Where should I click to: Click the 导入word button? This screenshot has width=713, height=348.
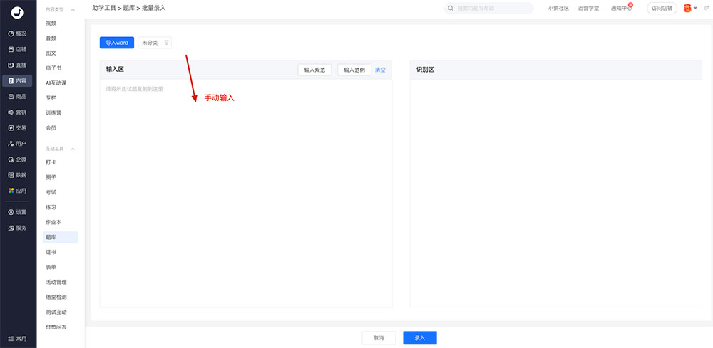click(x=117, y=43)
